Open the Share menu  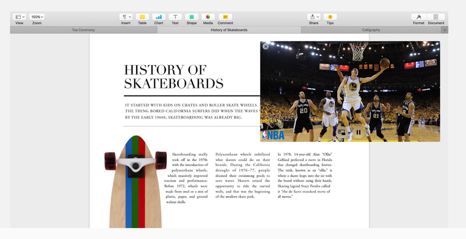click(x=314, y=17)
